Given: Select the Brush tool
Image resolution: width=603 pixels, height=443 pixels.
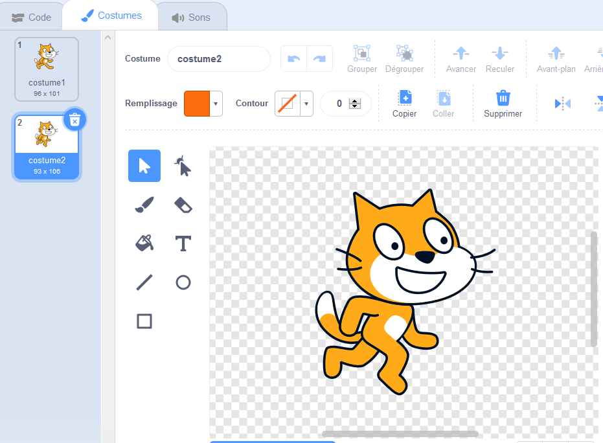Looking at the screenshot, I should pyautogui.click(x=144, y=205).
